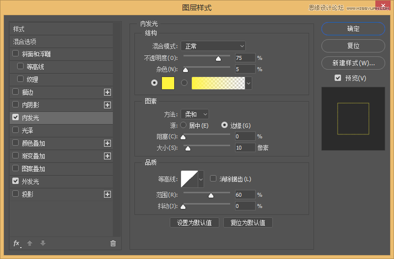The height and width of the screenshot is (259, 394).
Task: Select the 居中(E) source radio button
Action: click(184, 125)
